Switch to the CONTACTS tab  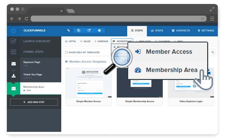(181, 30)
